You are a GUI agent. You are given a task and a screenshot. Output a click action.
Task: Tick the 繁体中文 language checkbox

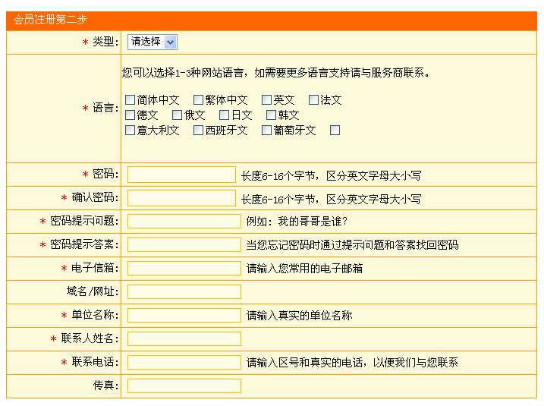click(199, 99)
